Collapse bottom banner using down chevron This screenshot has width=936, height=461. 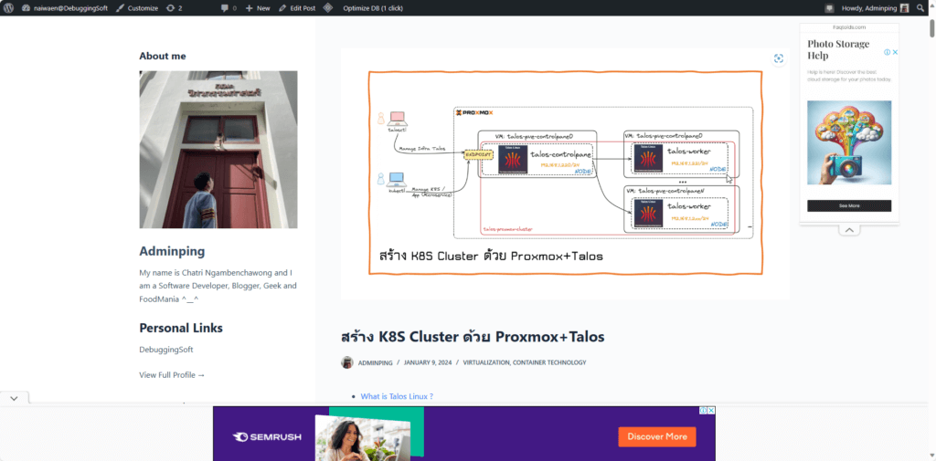tap(15, 398)
